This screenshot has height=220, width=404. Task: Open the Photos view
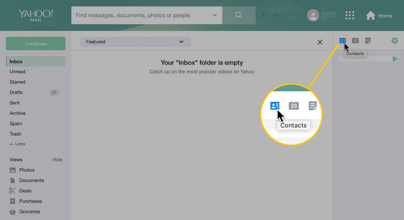point(27,170)
